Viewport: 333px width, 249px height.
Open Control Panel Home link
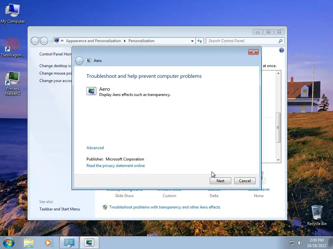[55, 54]
